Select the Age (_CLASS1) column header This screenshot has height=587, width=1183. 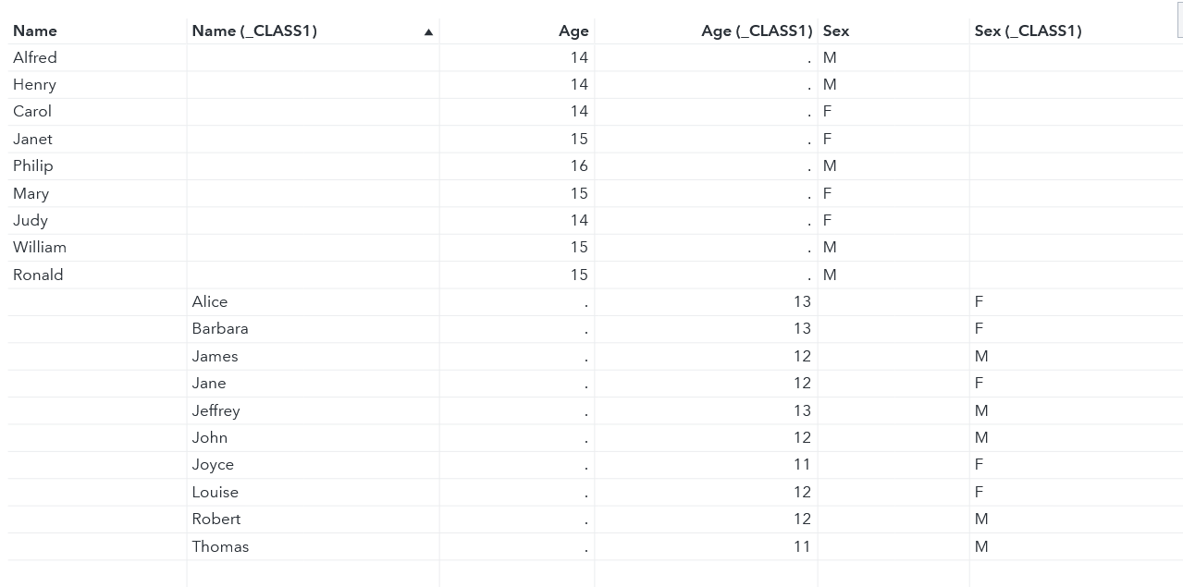(756, 31)
